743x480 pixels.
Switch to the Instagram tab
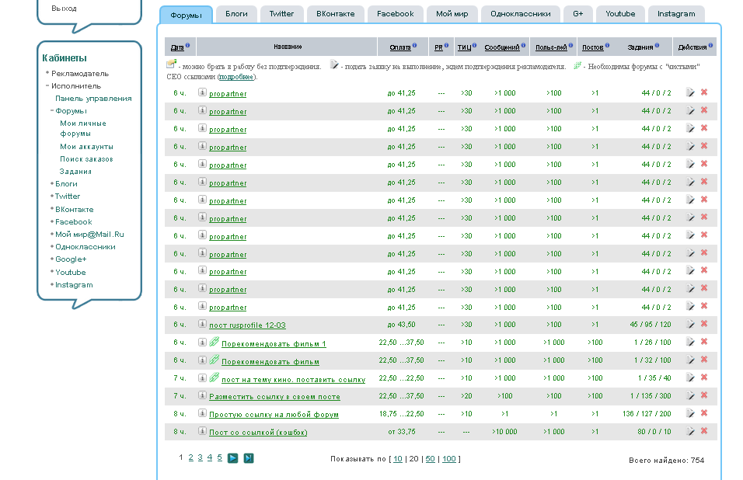(676, 14)
